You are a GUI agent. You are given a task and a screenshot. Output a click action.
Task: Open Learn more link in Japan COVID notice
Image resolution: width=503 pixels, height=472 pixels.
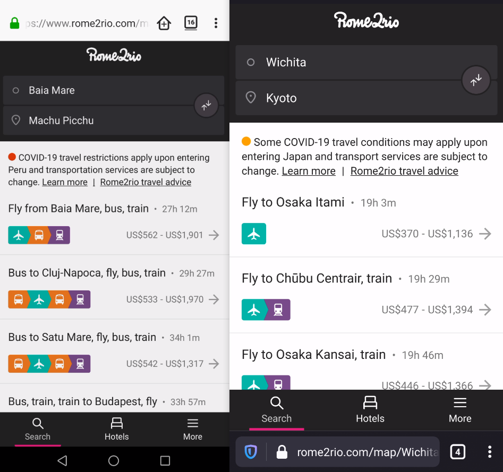309,171
